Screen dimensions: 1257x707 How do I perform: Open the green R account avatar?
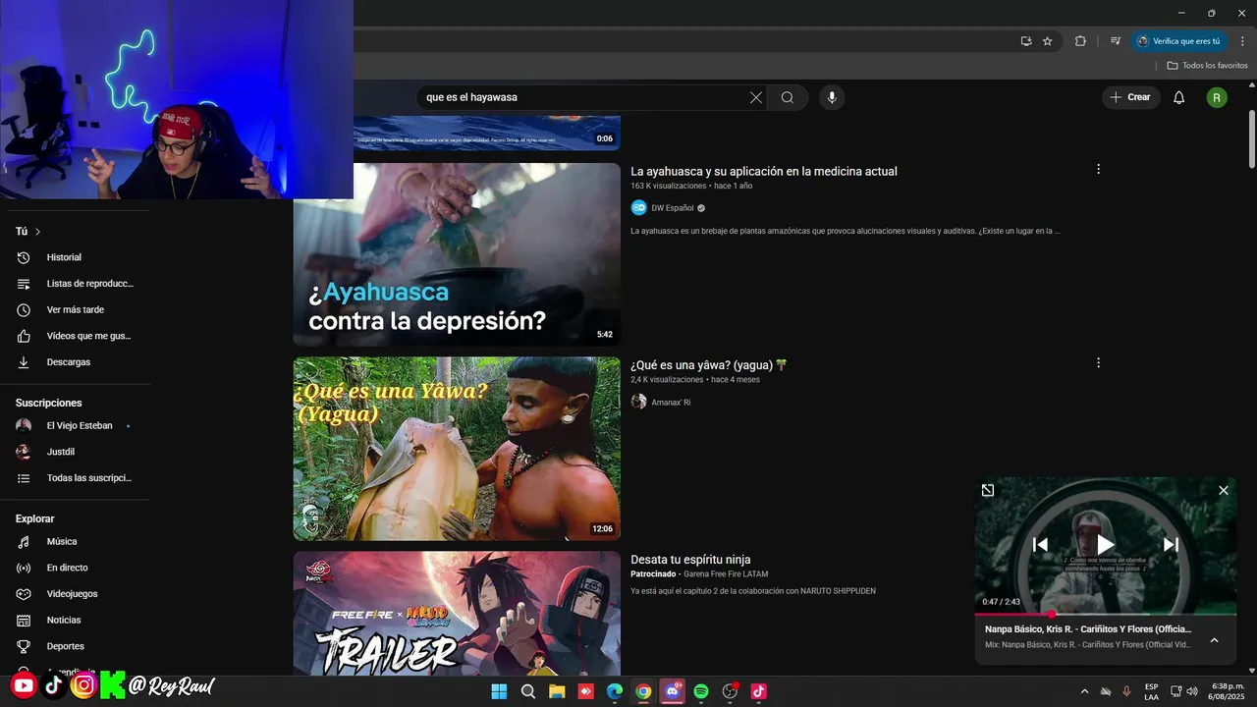[1217, 97]
